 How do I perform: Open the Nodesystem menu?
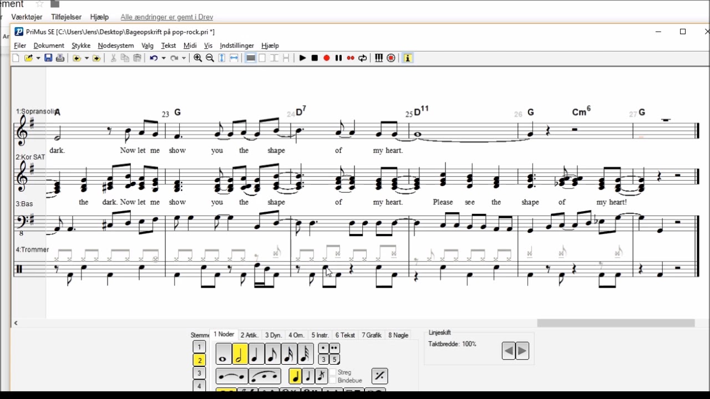[116, 45]
